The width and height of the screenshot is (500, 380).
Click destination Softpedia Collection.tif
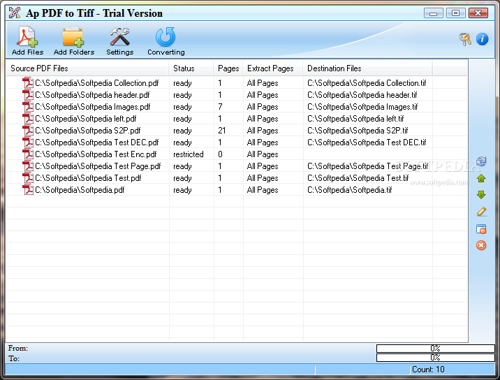click(x=367, y=83)
